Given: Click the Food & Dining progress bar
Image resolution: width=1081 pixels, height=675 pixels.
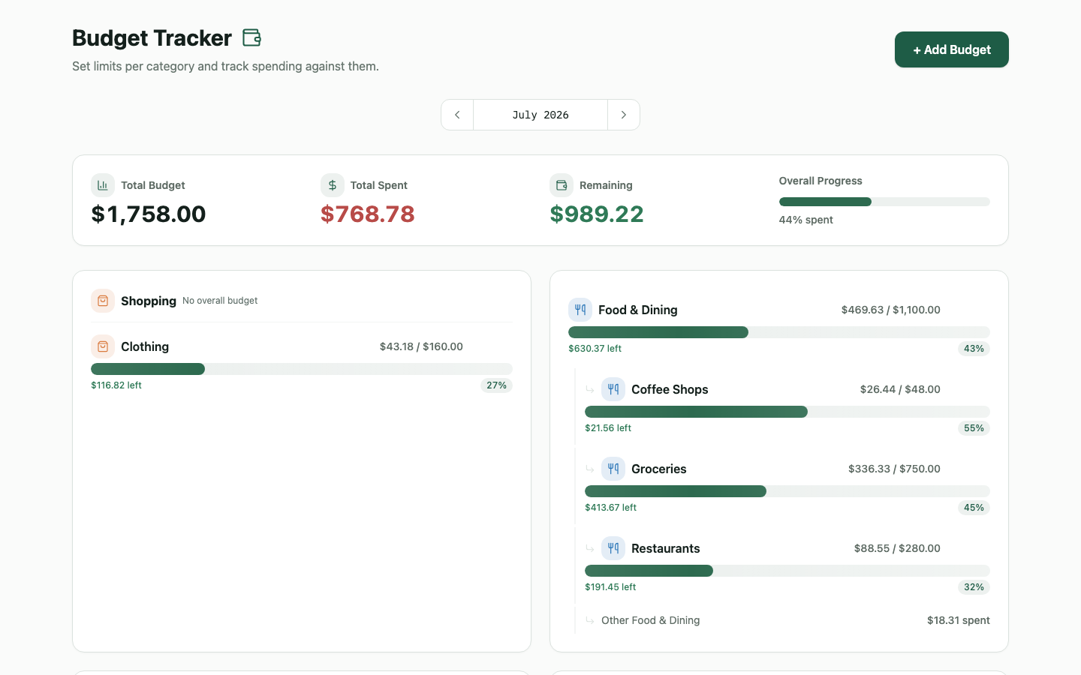Looking at the screenshot, I should tap(779, 332).
